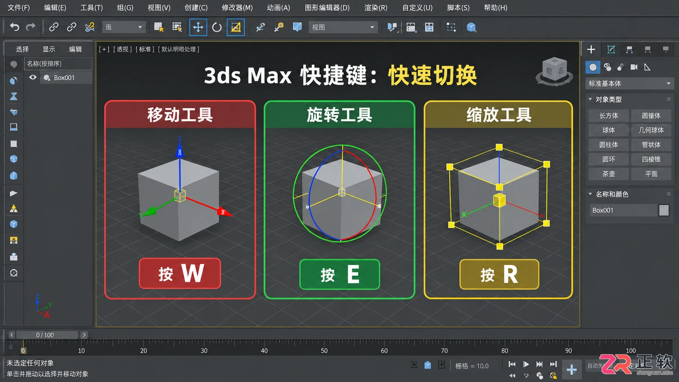Open the Motion command panel tab

[x=647, y=50]
